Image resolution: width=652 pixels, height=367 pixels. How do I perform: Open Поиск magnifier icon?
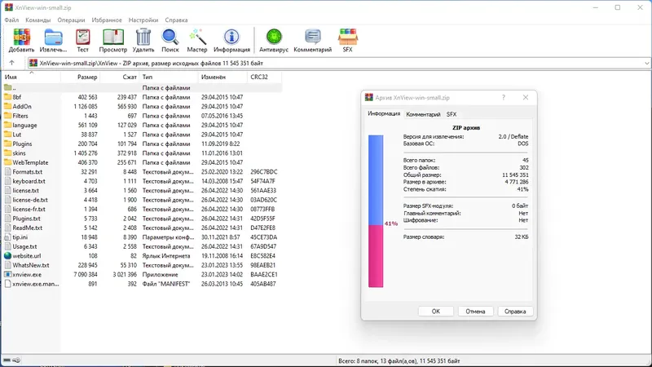pyautogui.click(x=170, y=37)
